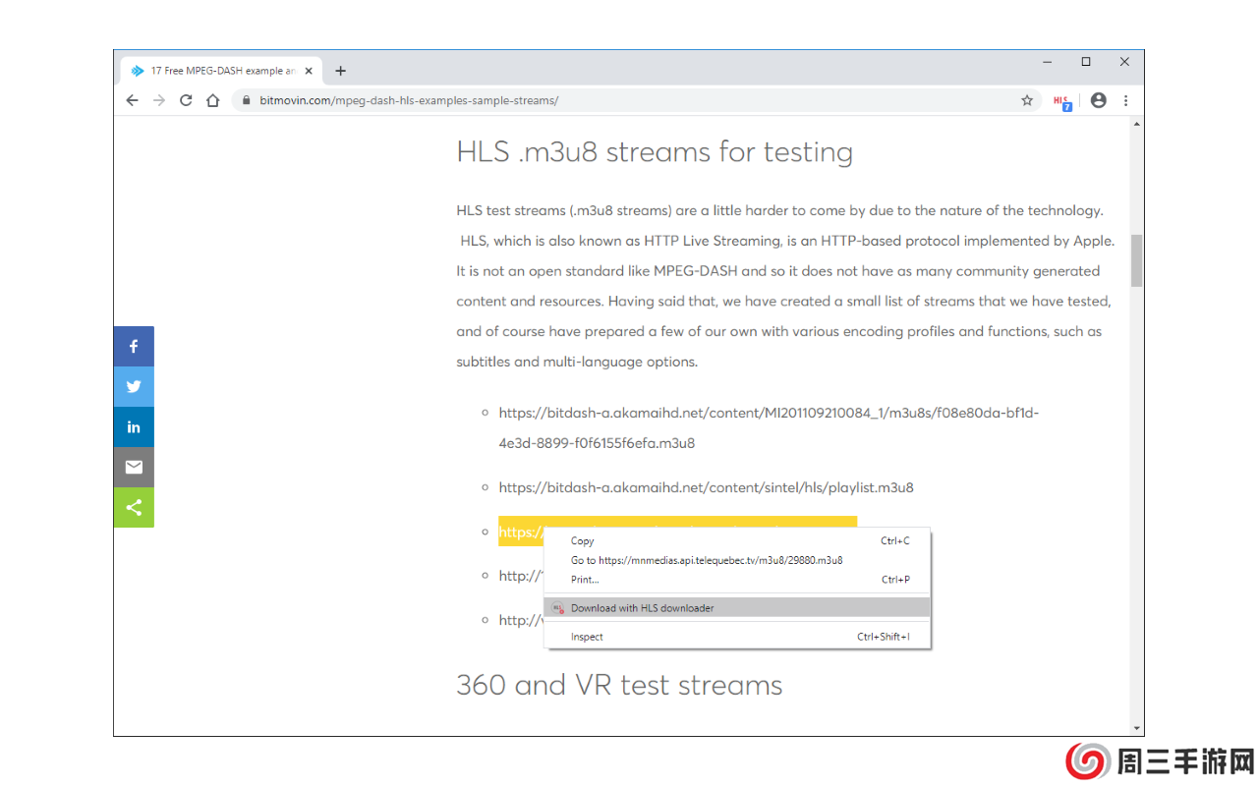Email the page using the sidebar envelope icon
Image resolution: width=1258 pixels, height=786 pixels.
click(x=134, y=467)
